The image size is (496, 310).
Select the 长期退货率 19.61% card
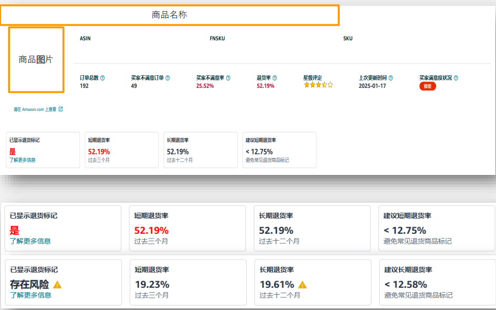[x=312, y=282]
